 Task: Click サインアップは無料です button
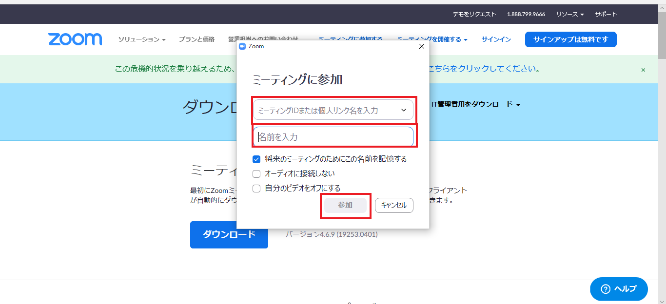coord(571,39)
